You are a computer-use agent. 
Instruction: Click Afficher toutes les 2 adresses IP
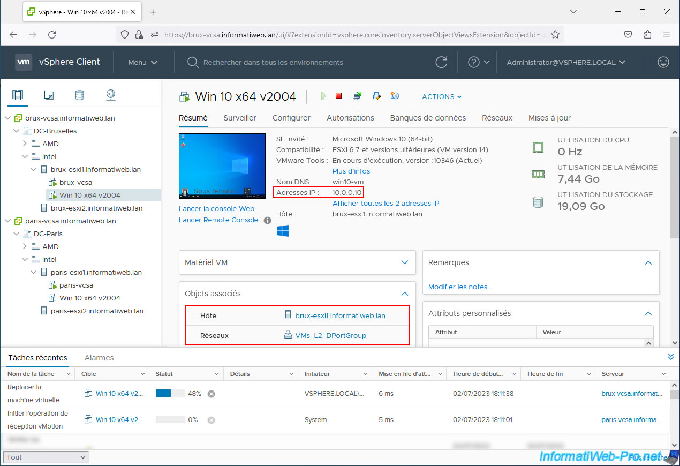pyautogui.click(x=386, y=204)
